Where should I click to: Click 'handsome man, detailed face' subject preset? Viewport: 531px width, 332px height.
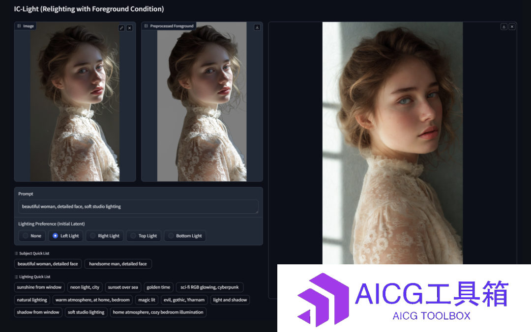[118, 264]
